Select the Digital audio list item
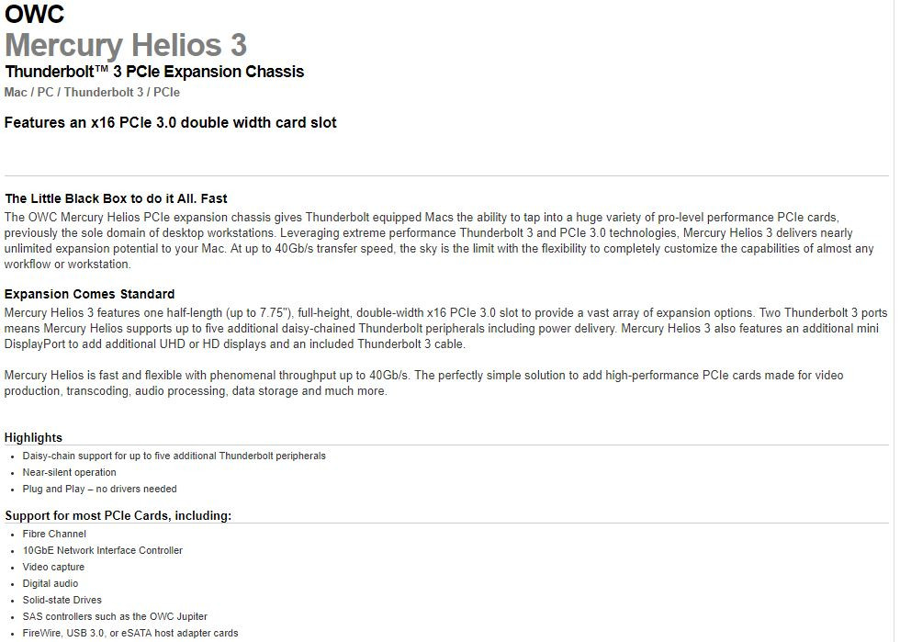Screen dimensions: 900x642 (51, 584)
